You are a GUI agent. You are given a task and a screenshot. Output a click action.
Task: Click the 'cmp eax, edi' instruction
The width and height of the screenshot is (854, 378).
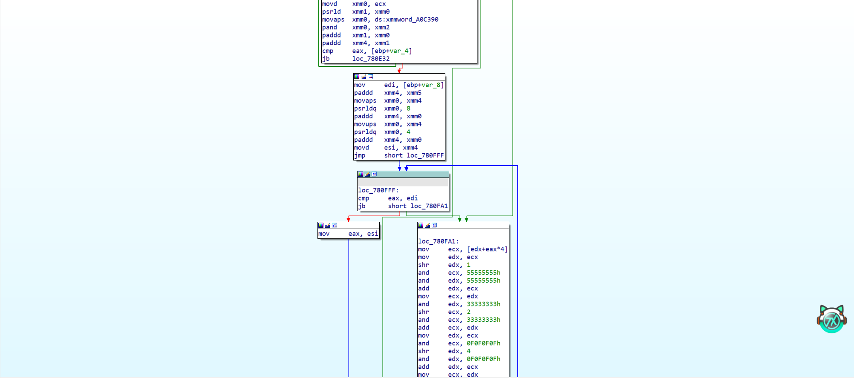388,198
